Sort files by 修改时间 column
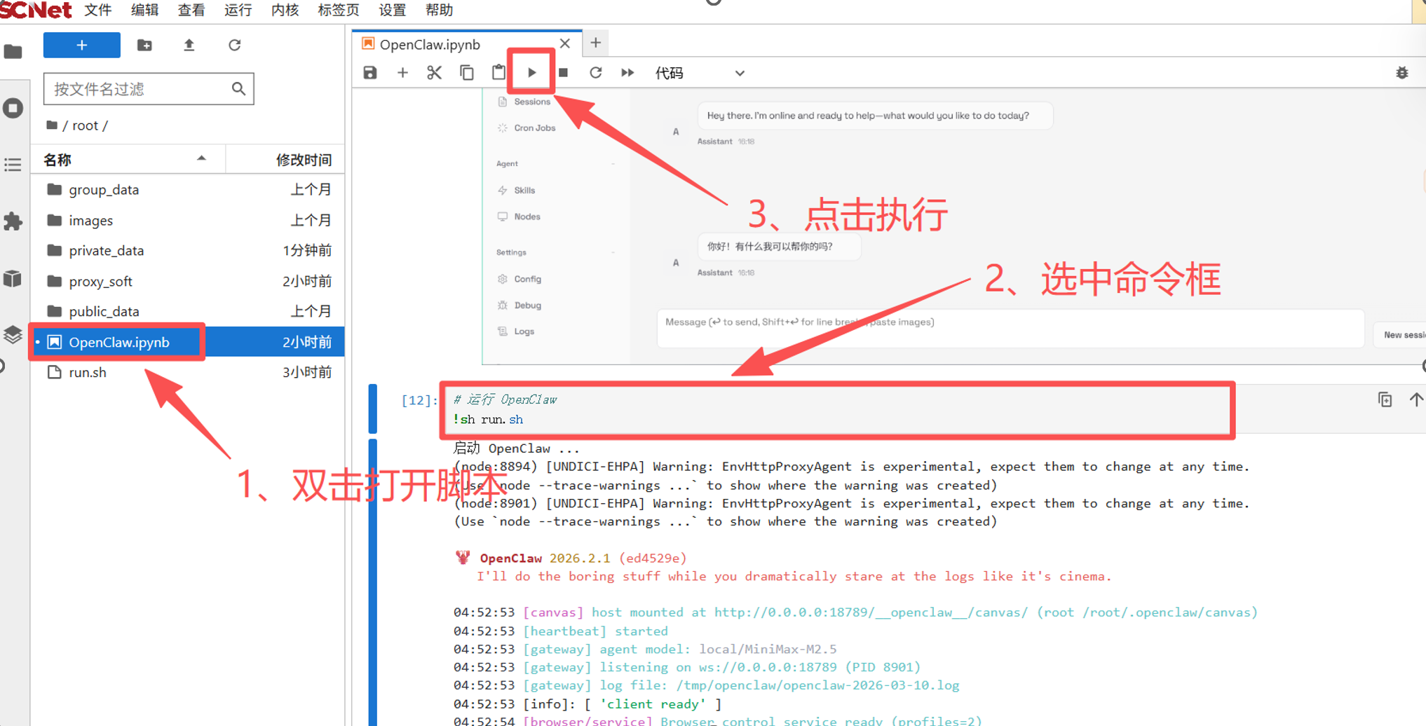Image resolution: width=1426 pixels, height=726 pixels. point(303,160)
